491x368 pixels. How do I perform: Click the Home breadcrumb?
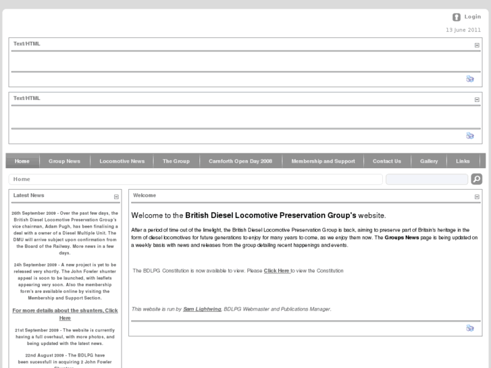pyautogui.click(x=22, y=179)
